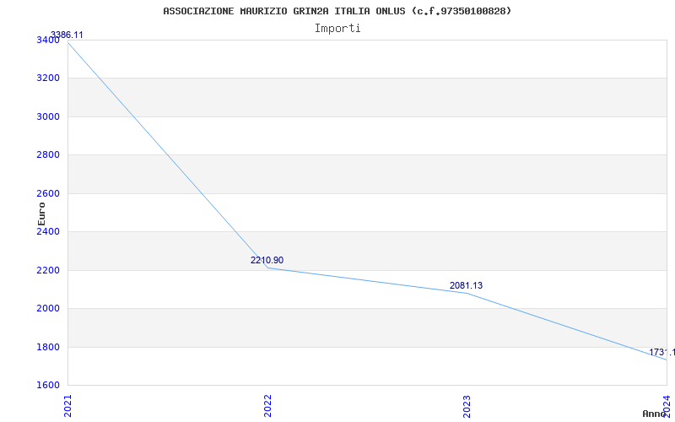The width and height of the screenshot is (675, 422).
Task: Click the Importi subtitle
Action: pyautogui.click(x=337, y=29)
